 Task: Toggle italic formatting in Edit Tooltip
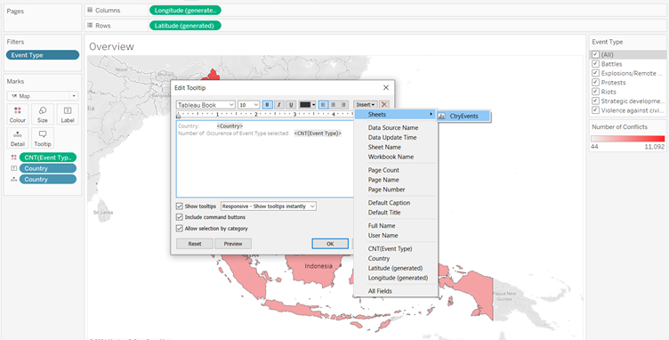click(x=279, y=104)
